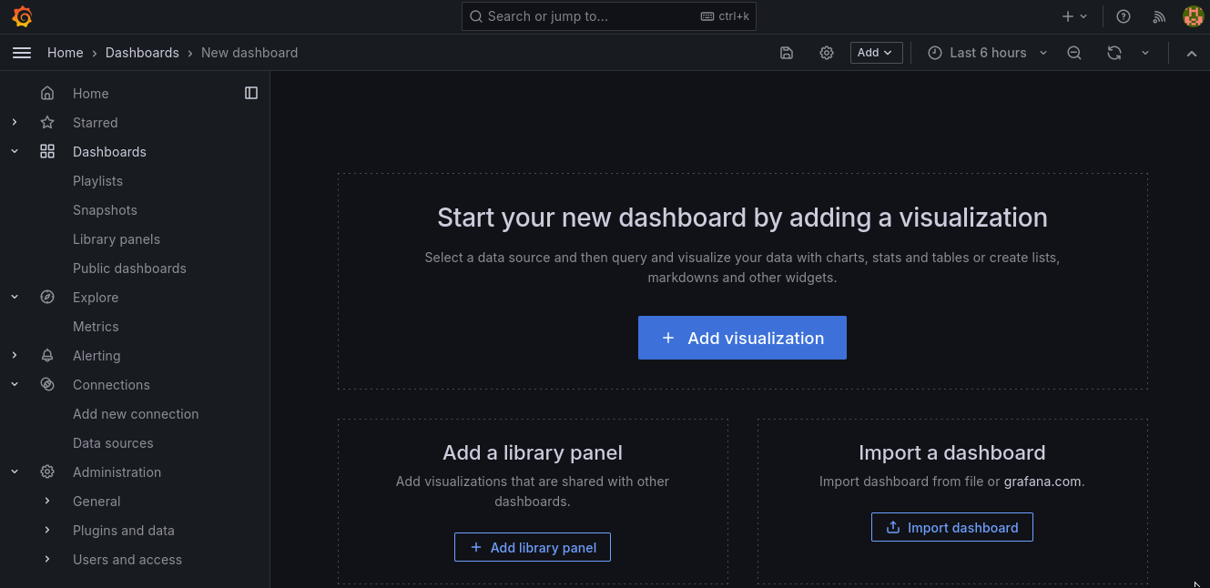
Task: Focus the Search or jump to field
Action: tap(608, 16)
